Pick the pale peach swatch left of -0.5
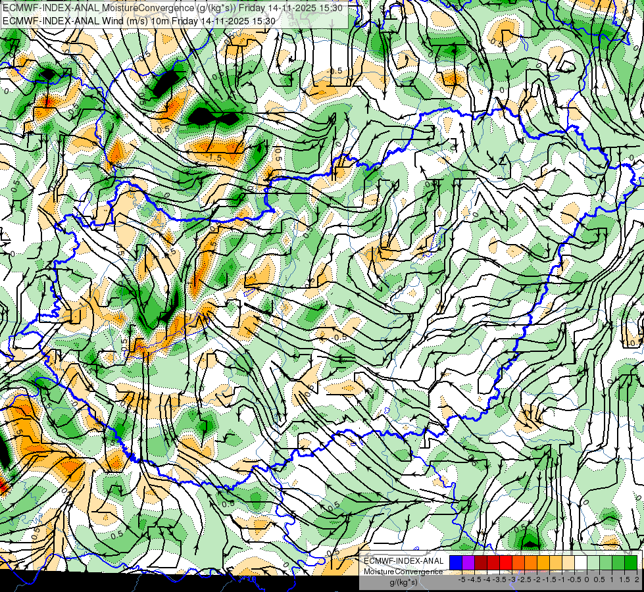 (568, 562)
